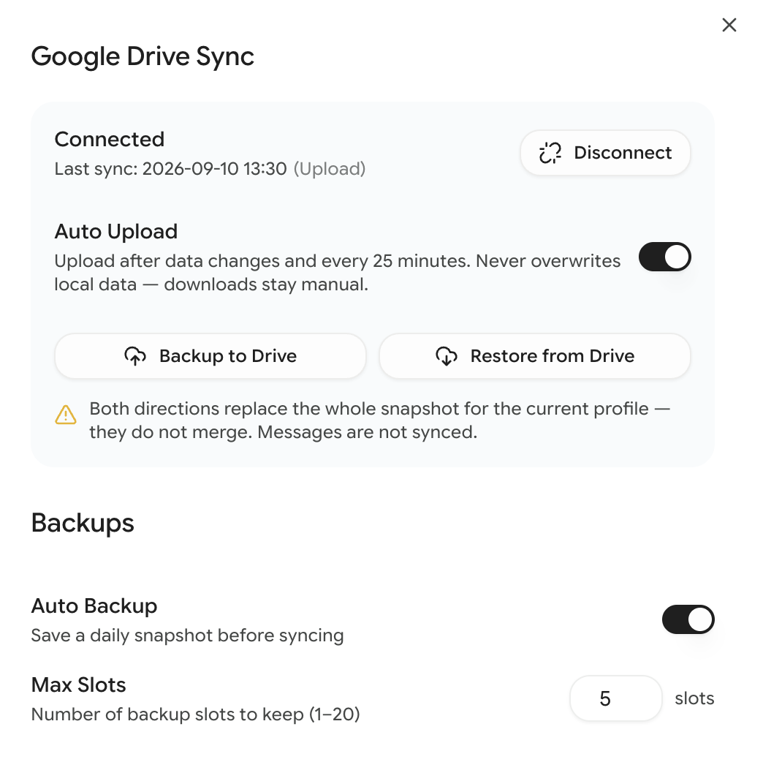Click the "Messages are not synced" warning text
The height and width of the screenshot is (762, 763).
tap(368, 432)
